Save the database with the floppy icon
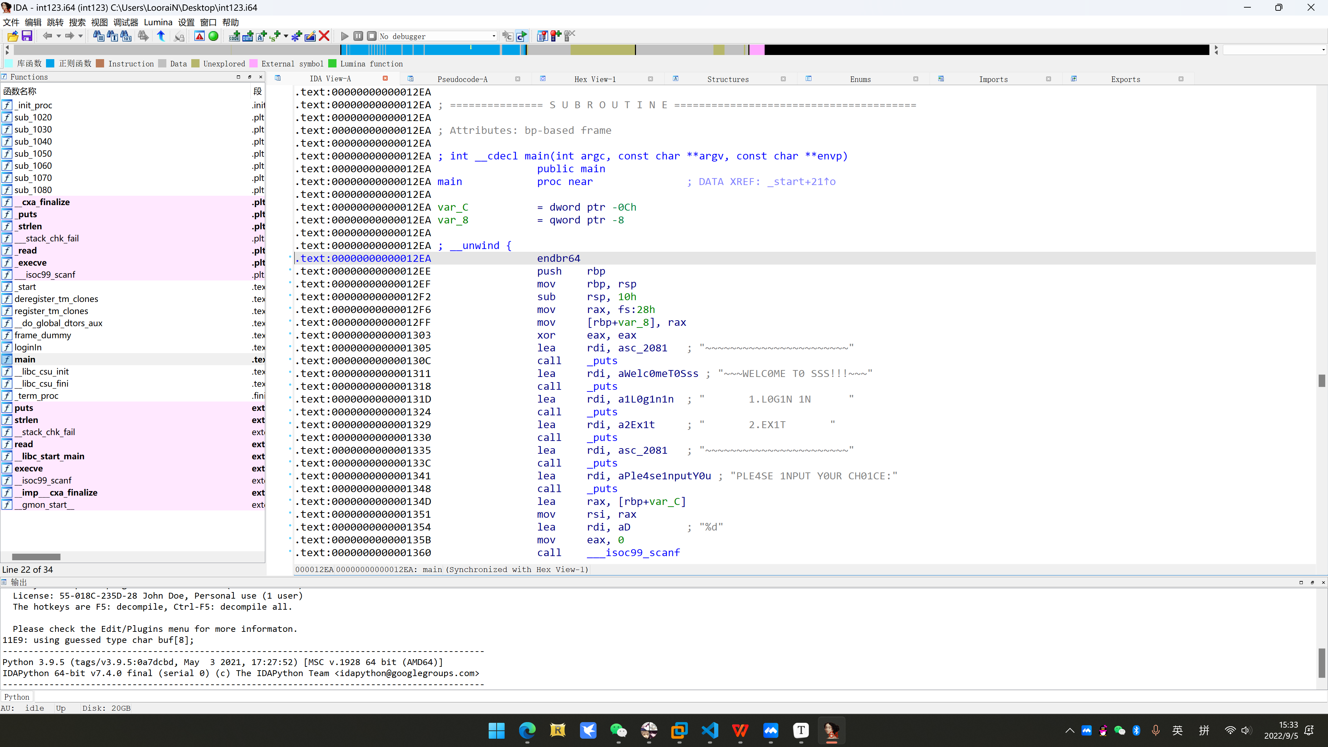Screen dimensions: 1328x747 (27, 36)
